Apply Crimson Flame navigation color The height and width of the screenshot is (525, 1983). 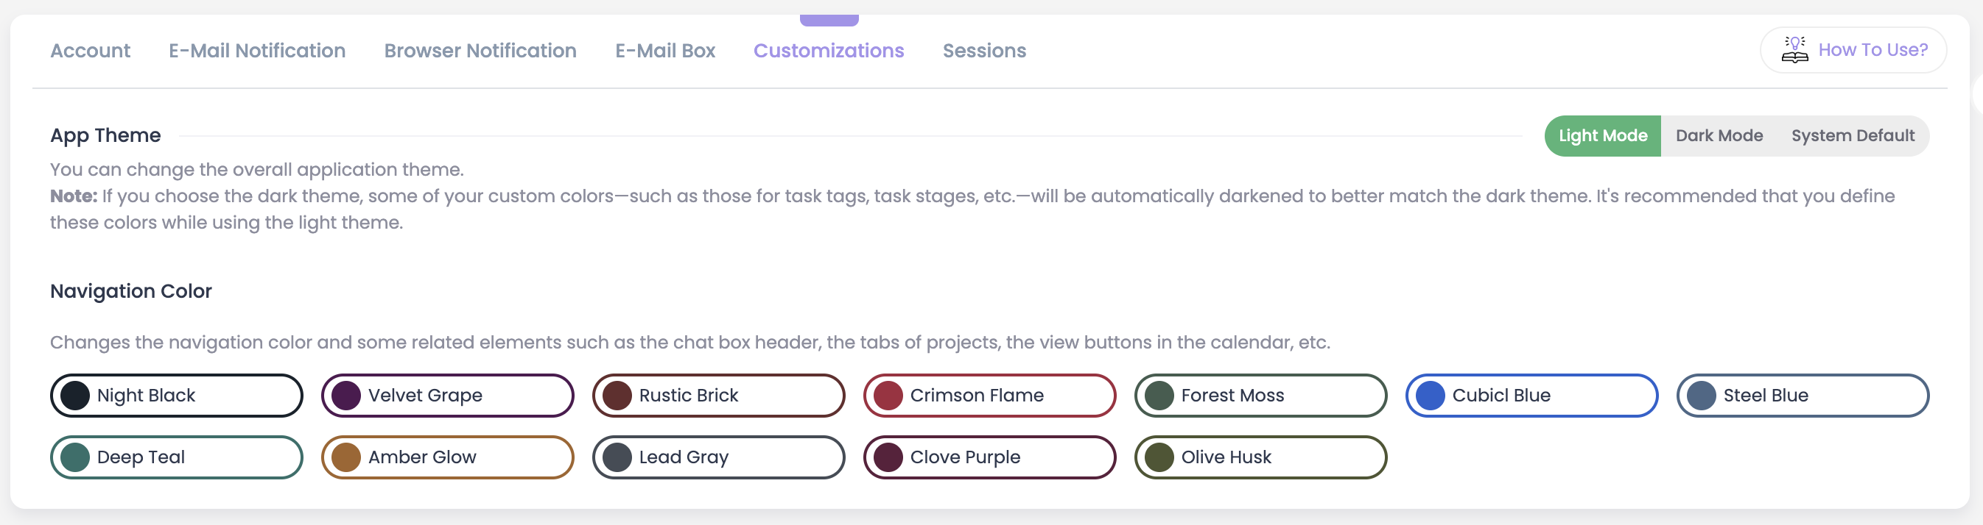point(989,395)
